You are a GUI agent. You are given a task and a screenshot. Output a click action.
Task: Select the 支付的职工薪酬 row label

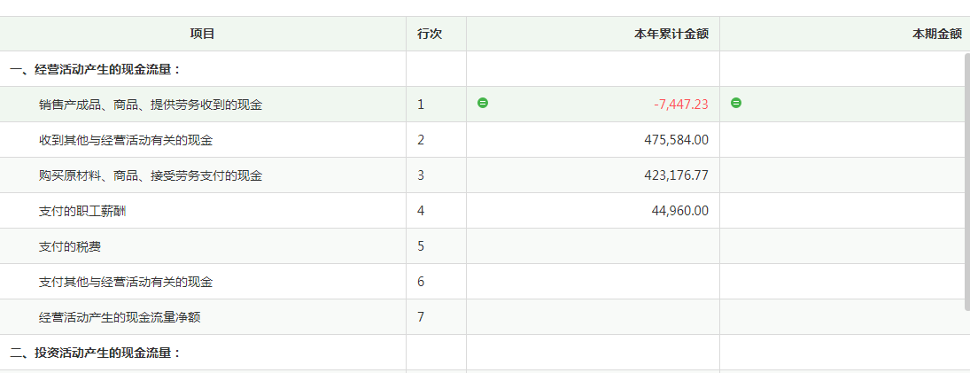coord(82,211)
